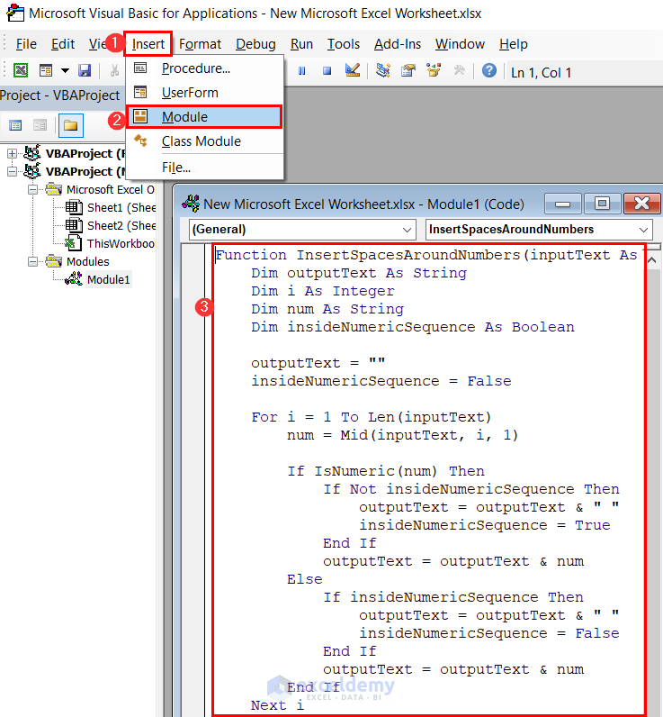Minimize the Module1 code window

[562, 204]
